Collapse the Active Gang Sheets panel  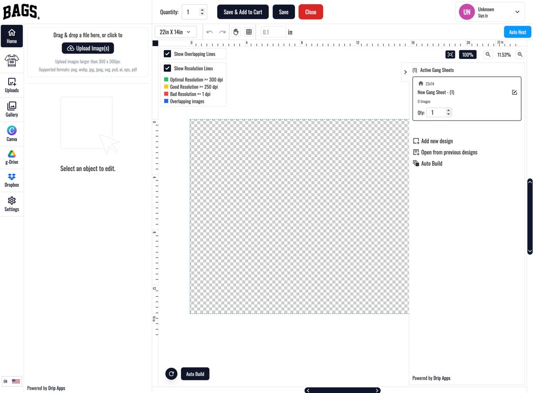point(405,72)
